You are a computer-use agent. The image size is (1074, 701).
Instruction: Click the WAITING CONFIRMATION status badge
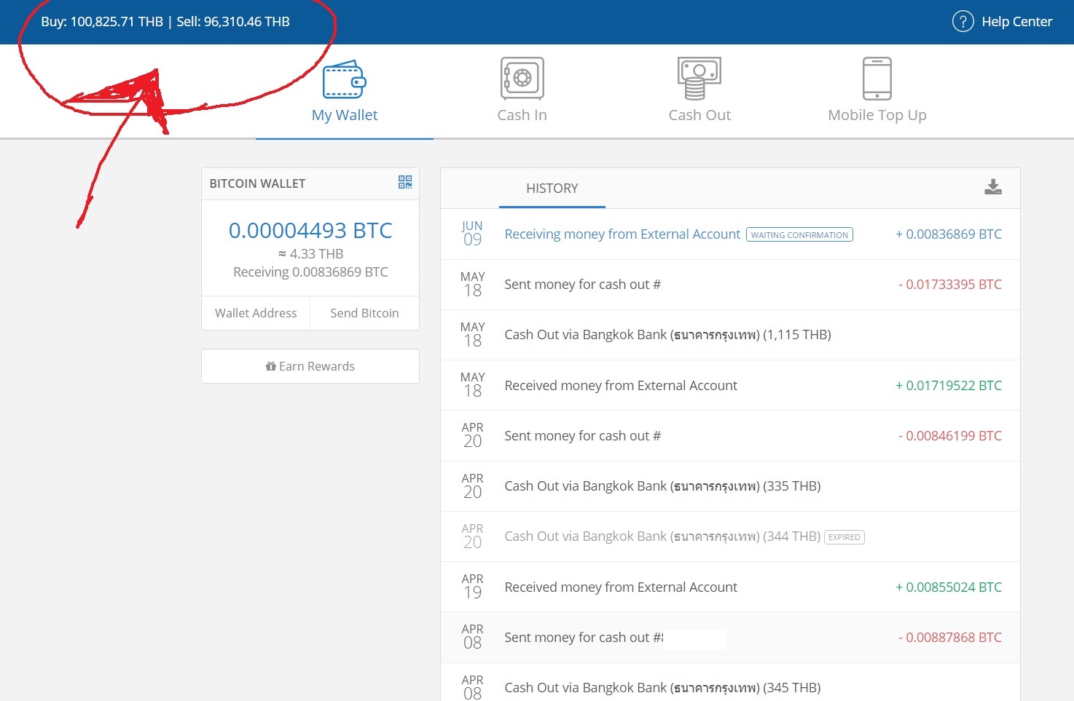click(799, 235)
